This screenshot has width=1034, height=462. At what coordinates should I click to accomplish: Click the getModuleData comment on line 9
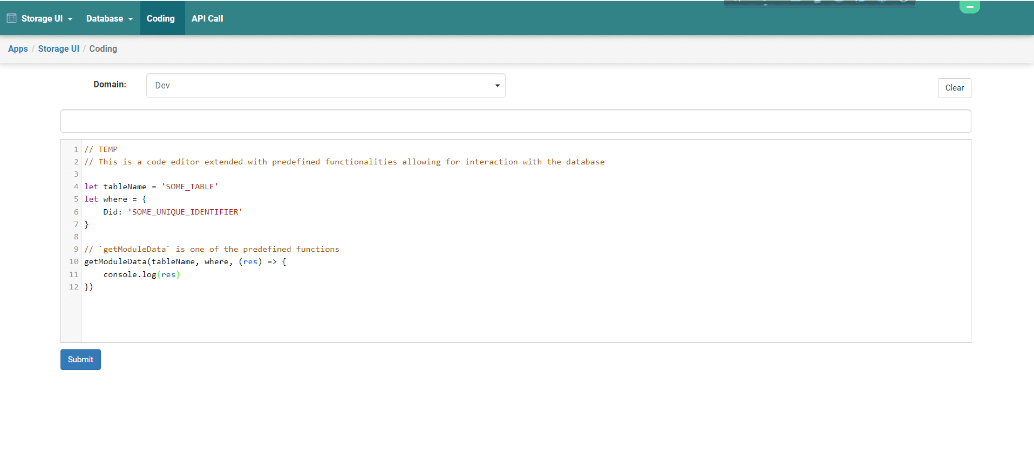[212, 249]
